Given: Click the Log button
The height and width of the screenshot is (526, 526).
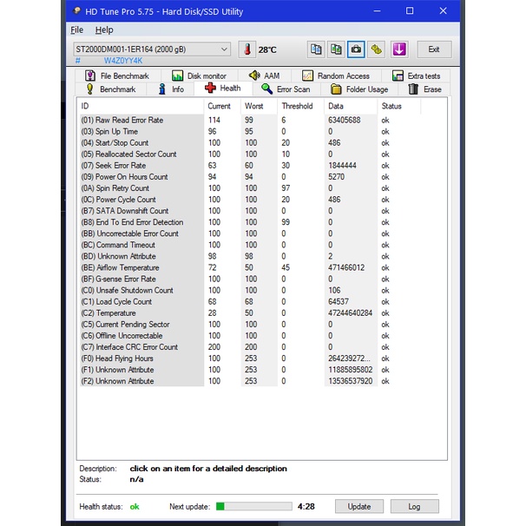Looking at the screenshot, I should (414, 506).
